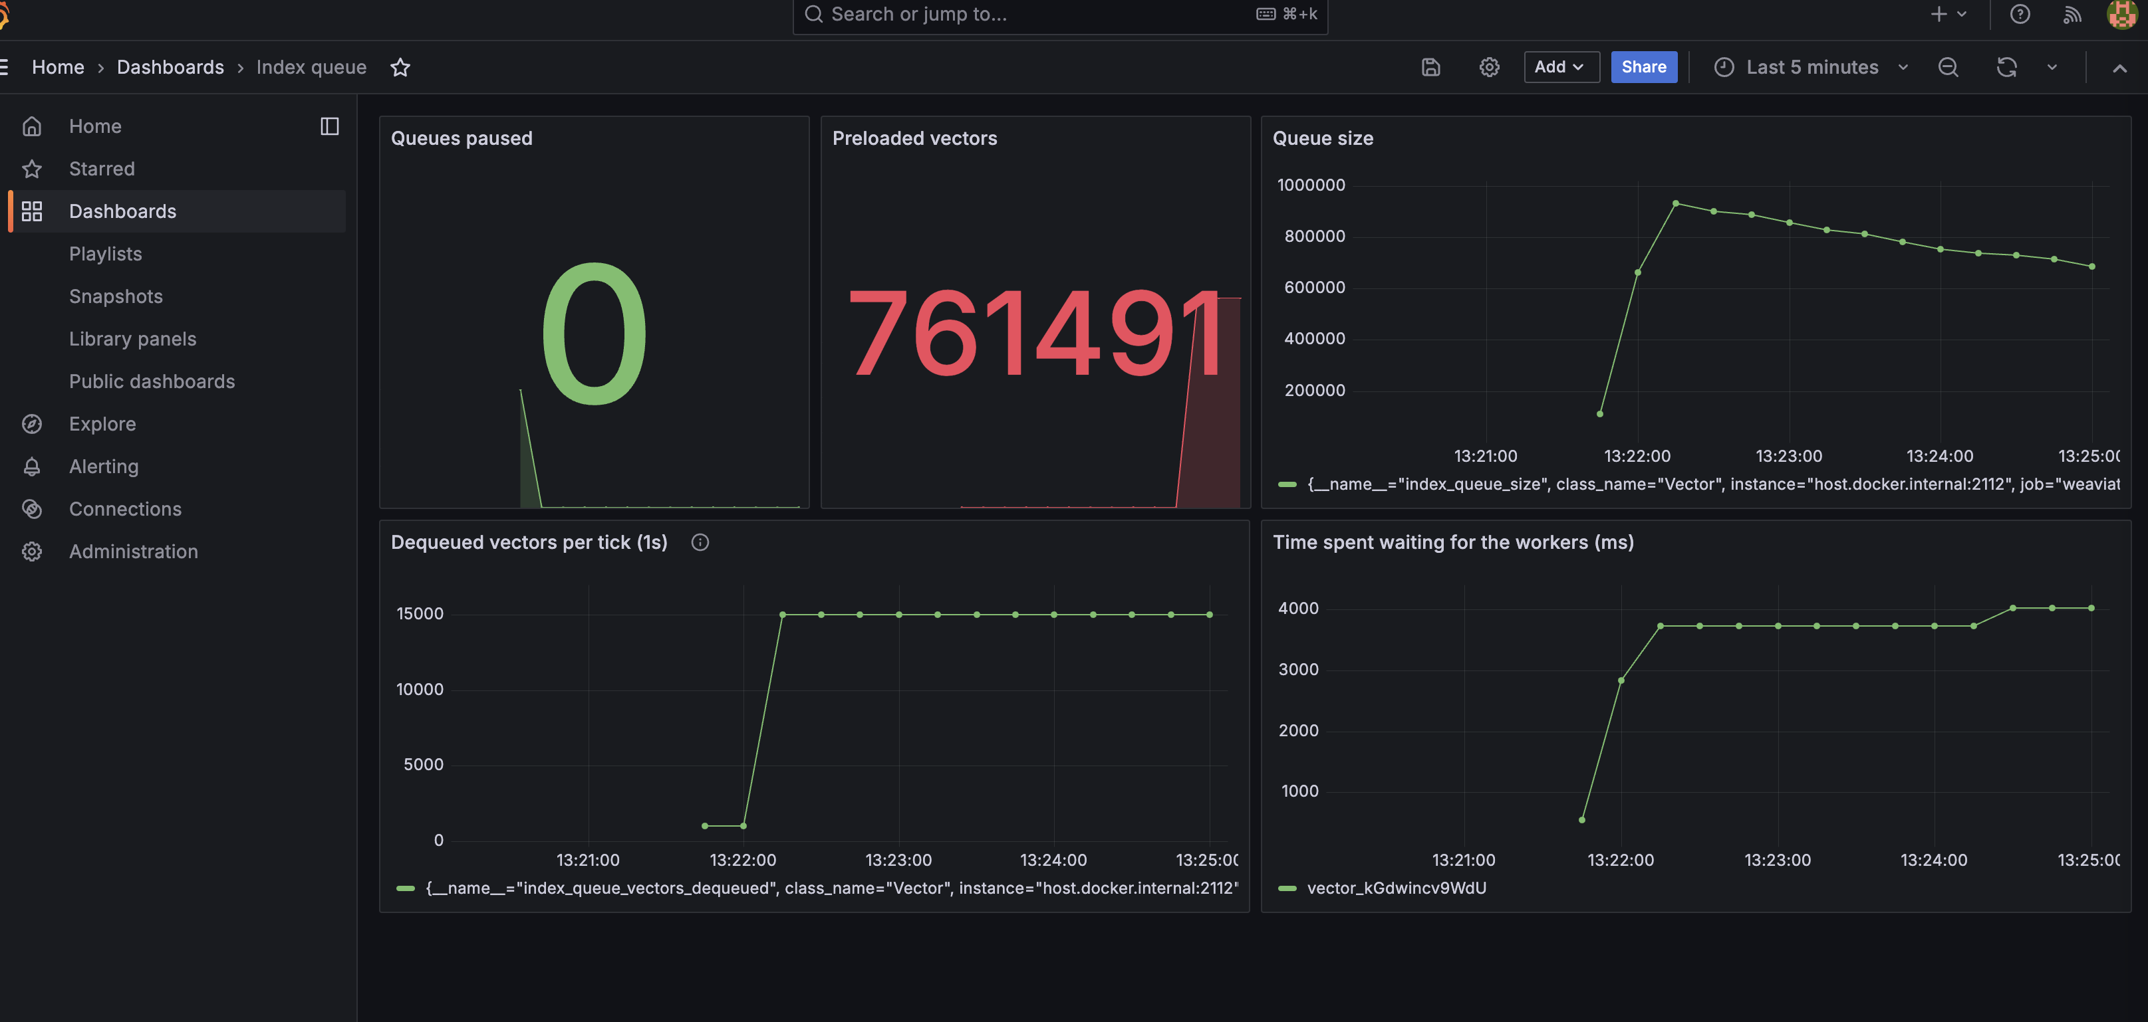Undock the sidebar menu icon

pos(329,126)
